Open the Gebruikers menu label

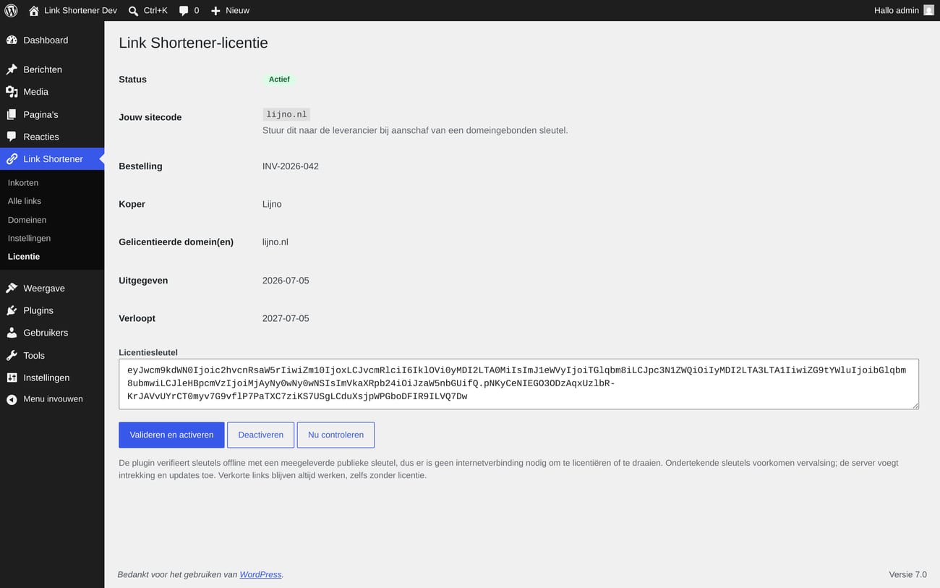click(x=46, y=333)
